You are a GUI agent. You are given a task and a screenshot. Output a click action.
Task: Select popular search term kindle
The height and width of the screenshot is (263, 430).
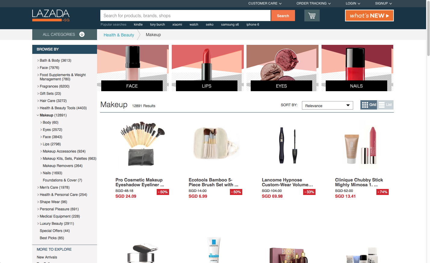click(138, 25)
